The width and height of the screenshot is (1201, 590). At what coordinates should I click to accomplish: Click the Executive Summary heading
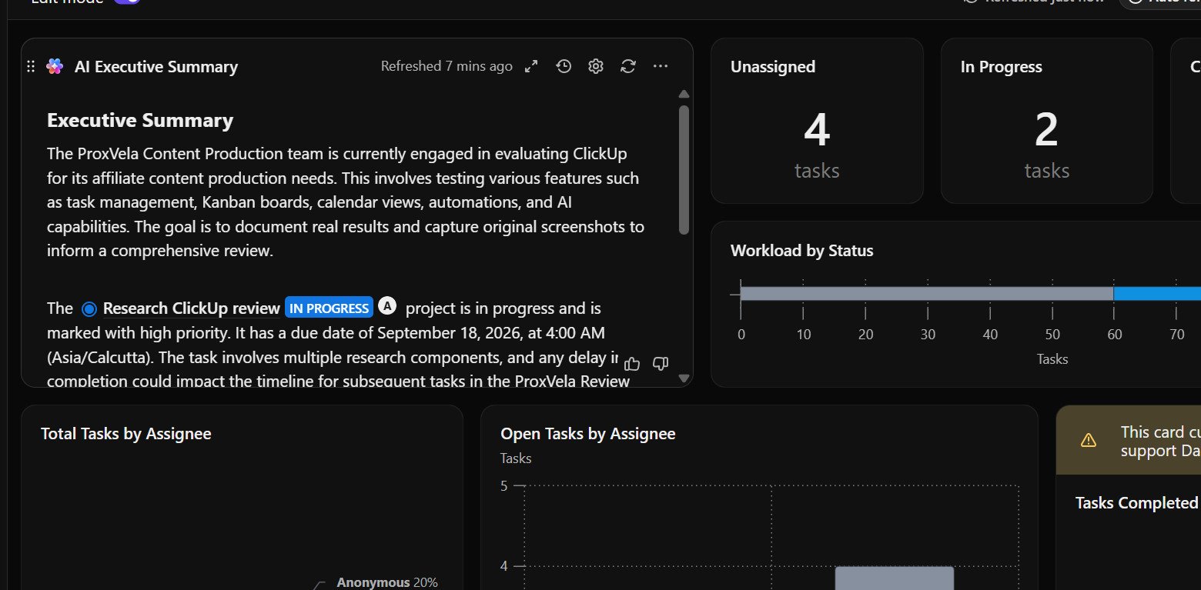tap(140, 121)
